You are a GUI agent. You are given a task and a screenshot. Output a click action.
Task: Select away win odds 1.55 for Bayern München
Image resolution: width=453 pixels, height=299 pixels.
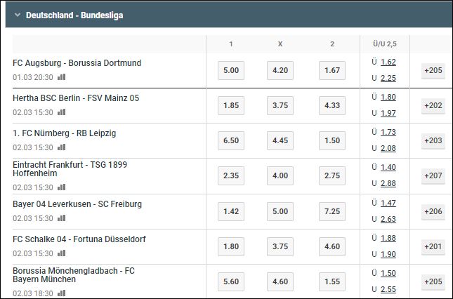pos(332,281)
